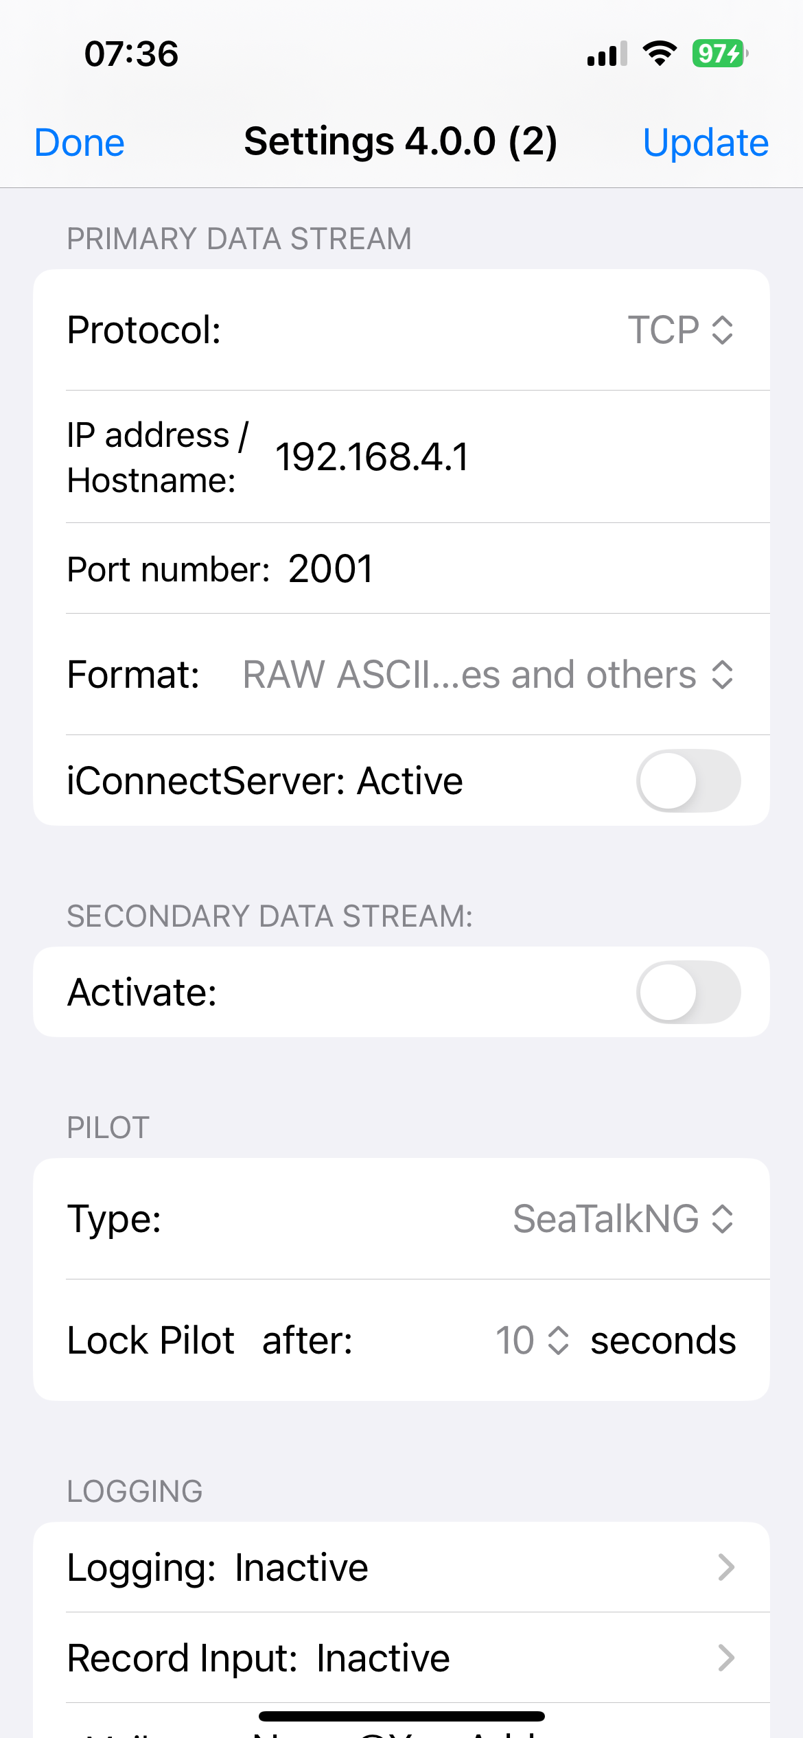The image size is (803, 1738).
Task: Toggle the iConnectServer Active switch
Action: [x=688, y=780]
